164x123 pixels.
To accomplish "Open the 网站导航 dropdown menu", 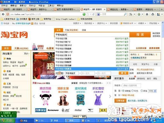I will tap(154, 23).
